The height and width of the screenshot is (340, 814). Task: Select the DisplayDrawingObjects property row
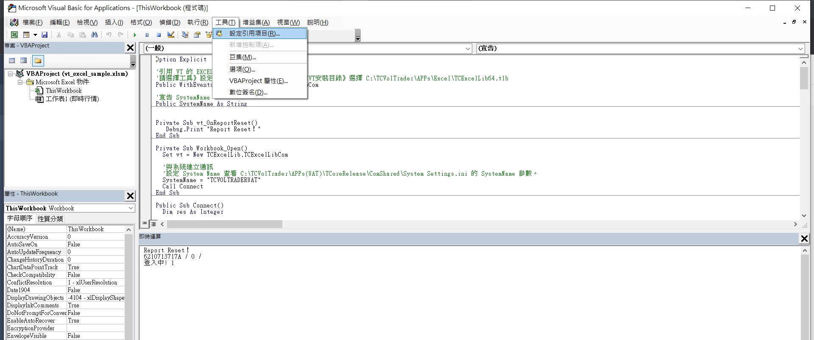(65, 298)
